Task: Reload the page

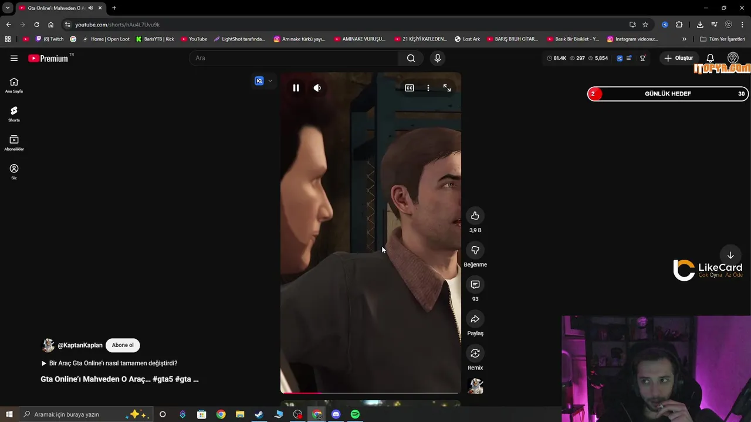Action: coord(36,25)
